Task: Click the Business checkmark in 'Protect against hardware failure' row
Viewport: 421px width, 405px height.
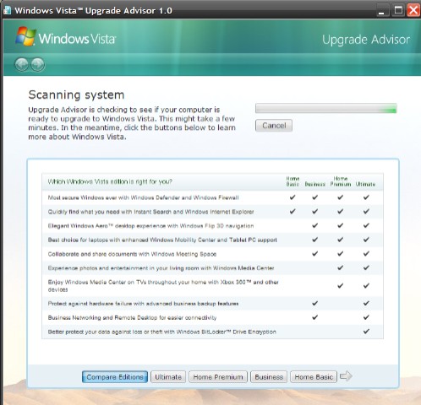Action: [315, 303]
